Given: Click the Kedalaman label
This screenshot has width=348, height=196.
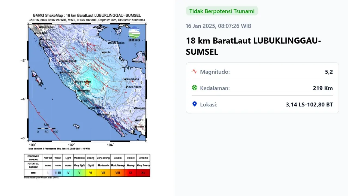Looking at the screenshot, I should (x=215, y=88).
